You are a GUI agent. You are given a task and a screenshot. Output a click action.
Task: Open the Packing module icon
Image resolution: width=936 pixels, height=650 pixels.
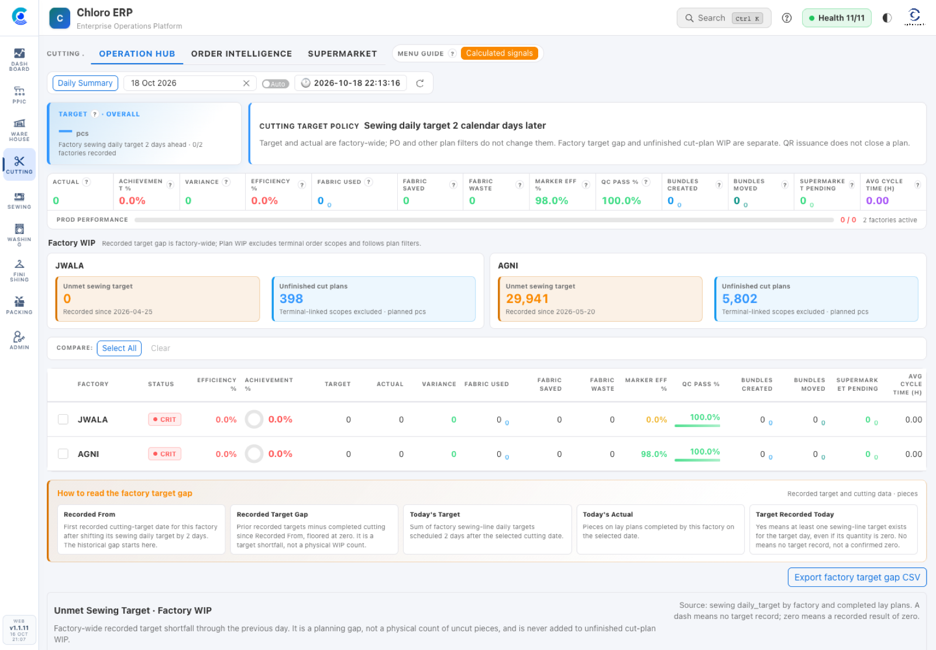click(19, 305)
